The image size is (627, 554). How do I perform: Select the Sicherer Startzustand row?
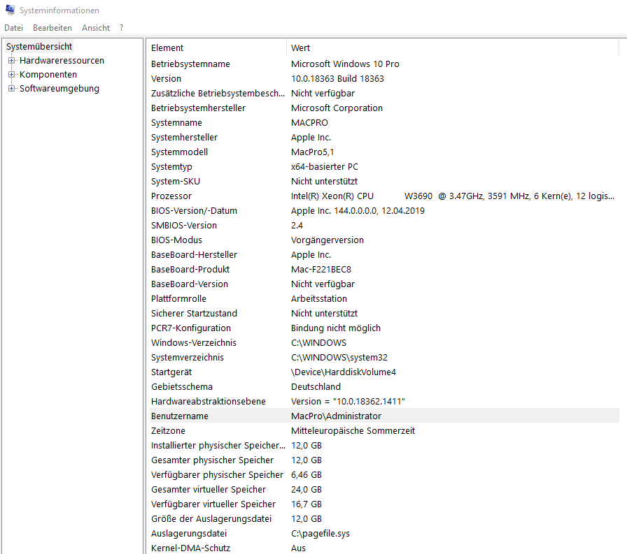[384, 314]
